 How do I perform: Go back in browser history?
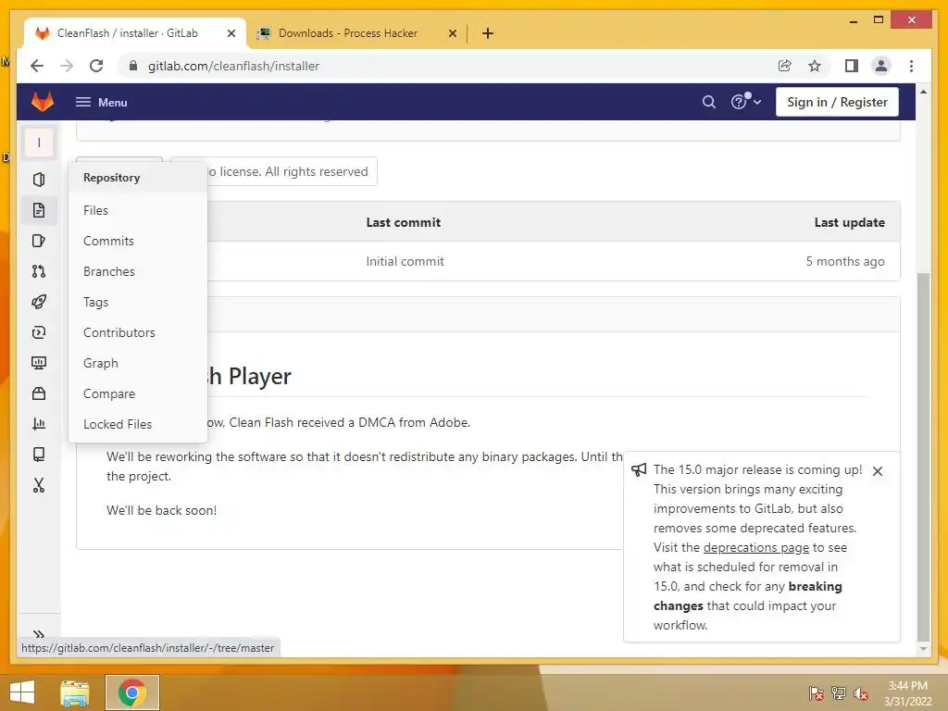pos(37,66)
